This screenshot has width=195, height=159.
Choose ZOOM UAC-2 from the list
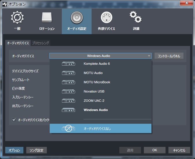(x=101, y=101)
